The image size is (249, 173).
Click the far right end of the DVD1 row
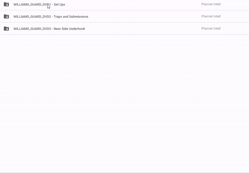coord(241,5)
